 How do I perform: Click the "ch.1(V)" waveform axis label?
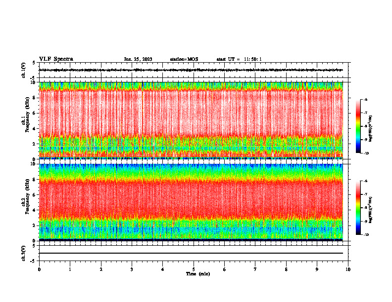pyautogui.click(x=24, y=70)
